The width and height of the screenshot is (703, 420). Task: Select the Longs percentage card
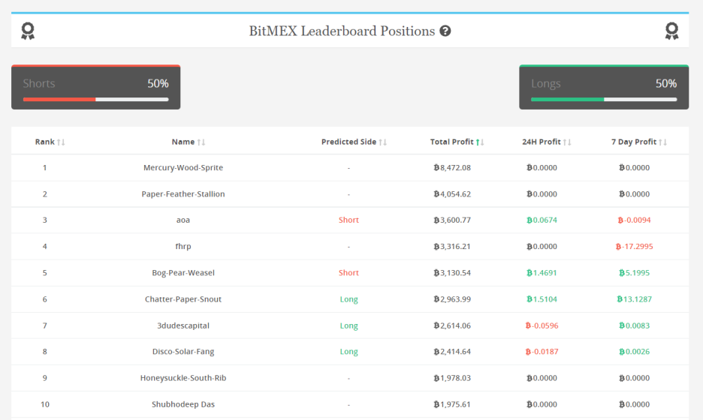604,87
